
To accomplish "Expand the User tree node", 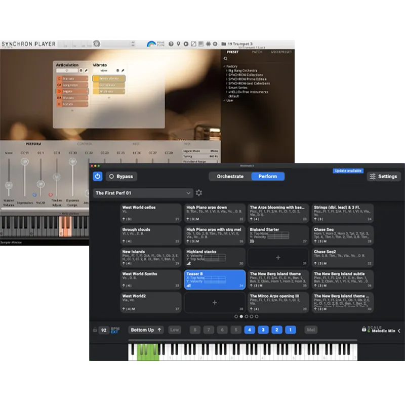I will [224, 100].
